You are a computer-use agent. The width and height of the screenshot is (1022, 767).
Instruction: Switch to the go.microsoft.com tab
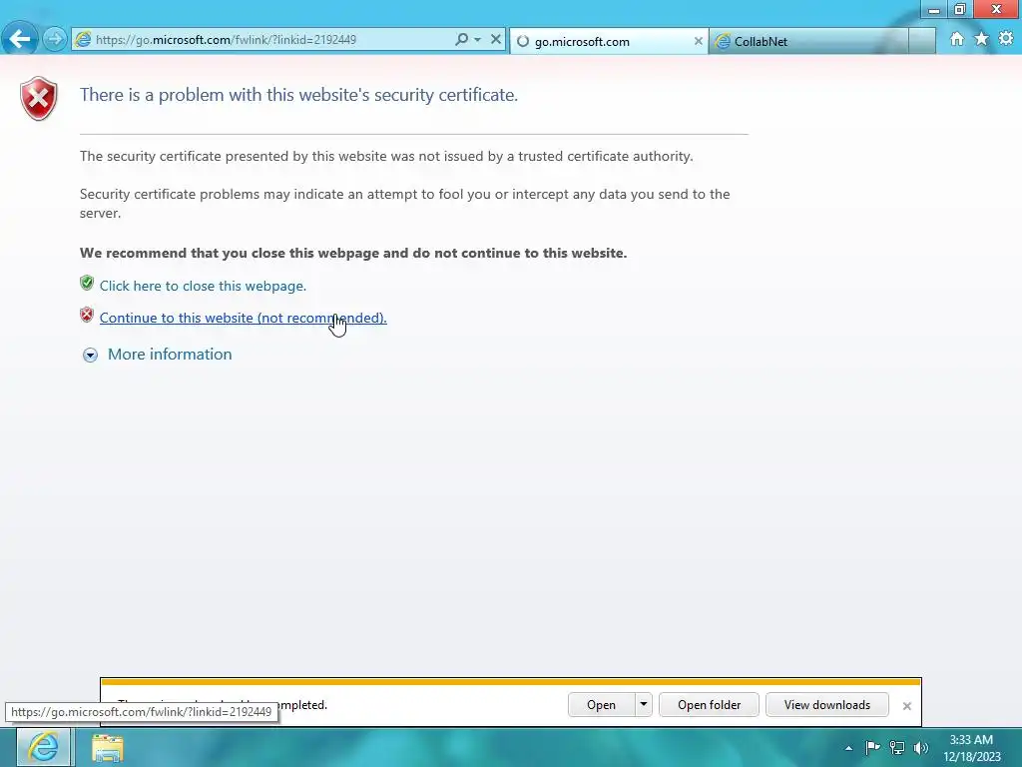(x=608, y=41)
